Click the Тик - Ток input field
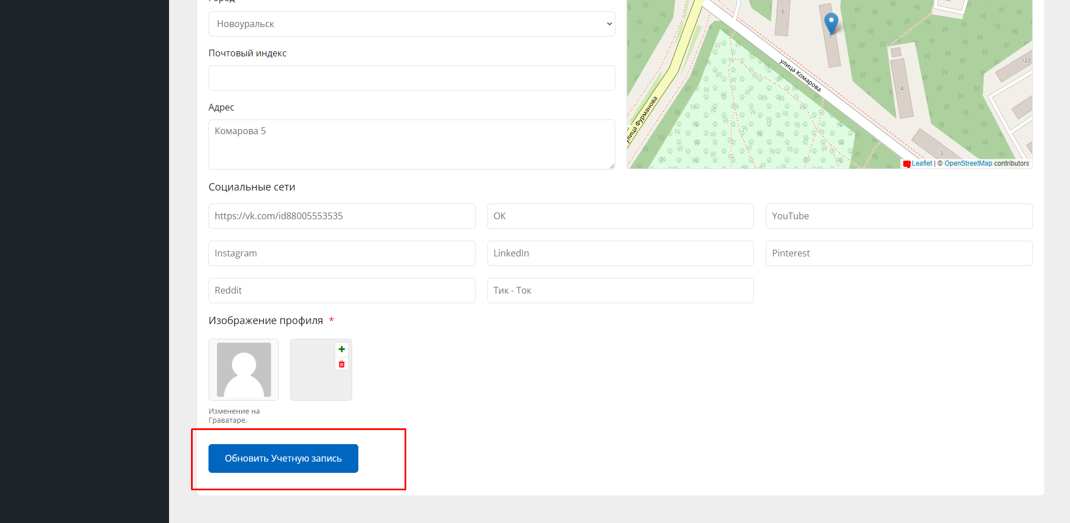Image resolution: width=1070 pixels, height=523 pixels. tap(620, 291)
